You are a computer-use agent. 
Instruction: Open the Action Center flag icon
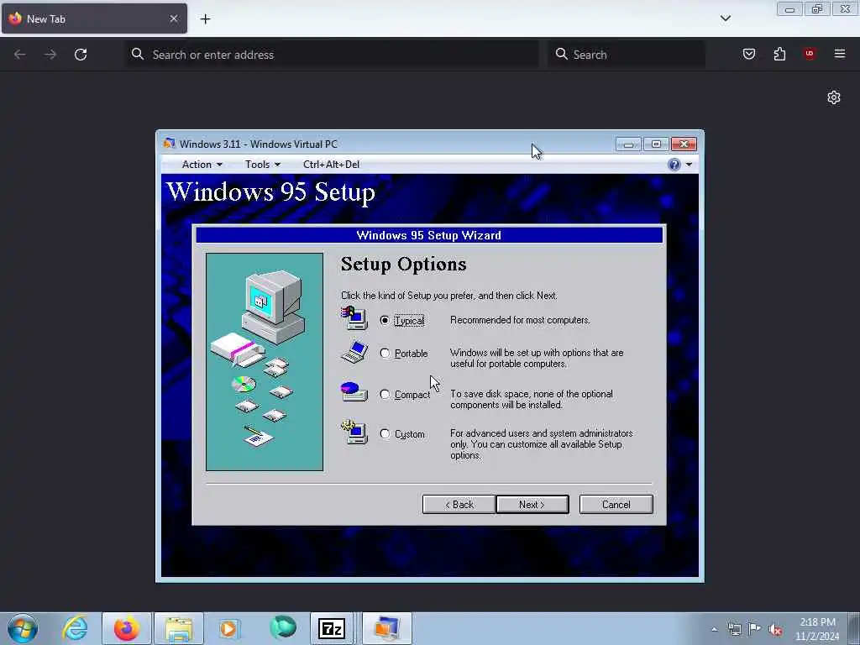pyautogui.click(x=755, y=629)
